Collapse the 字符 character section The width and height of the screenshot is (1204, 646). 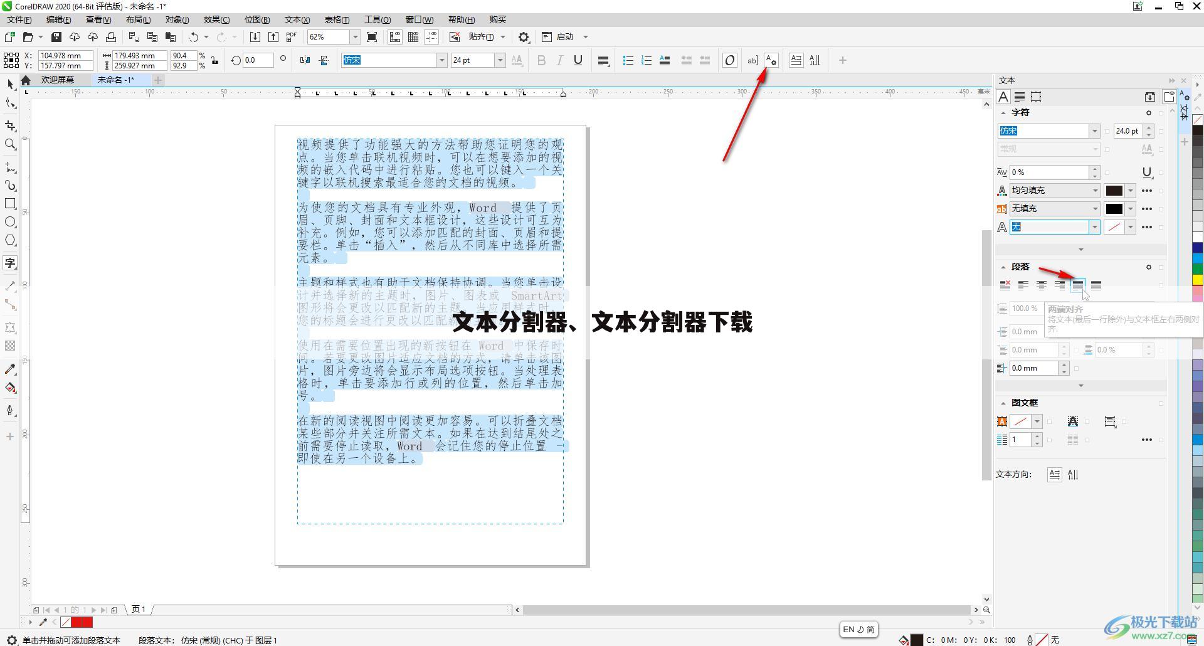pyautogui.click(x=1003, y=113)
